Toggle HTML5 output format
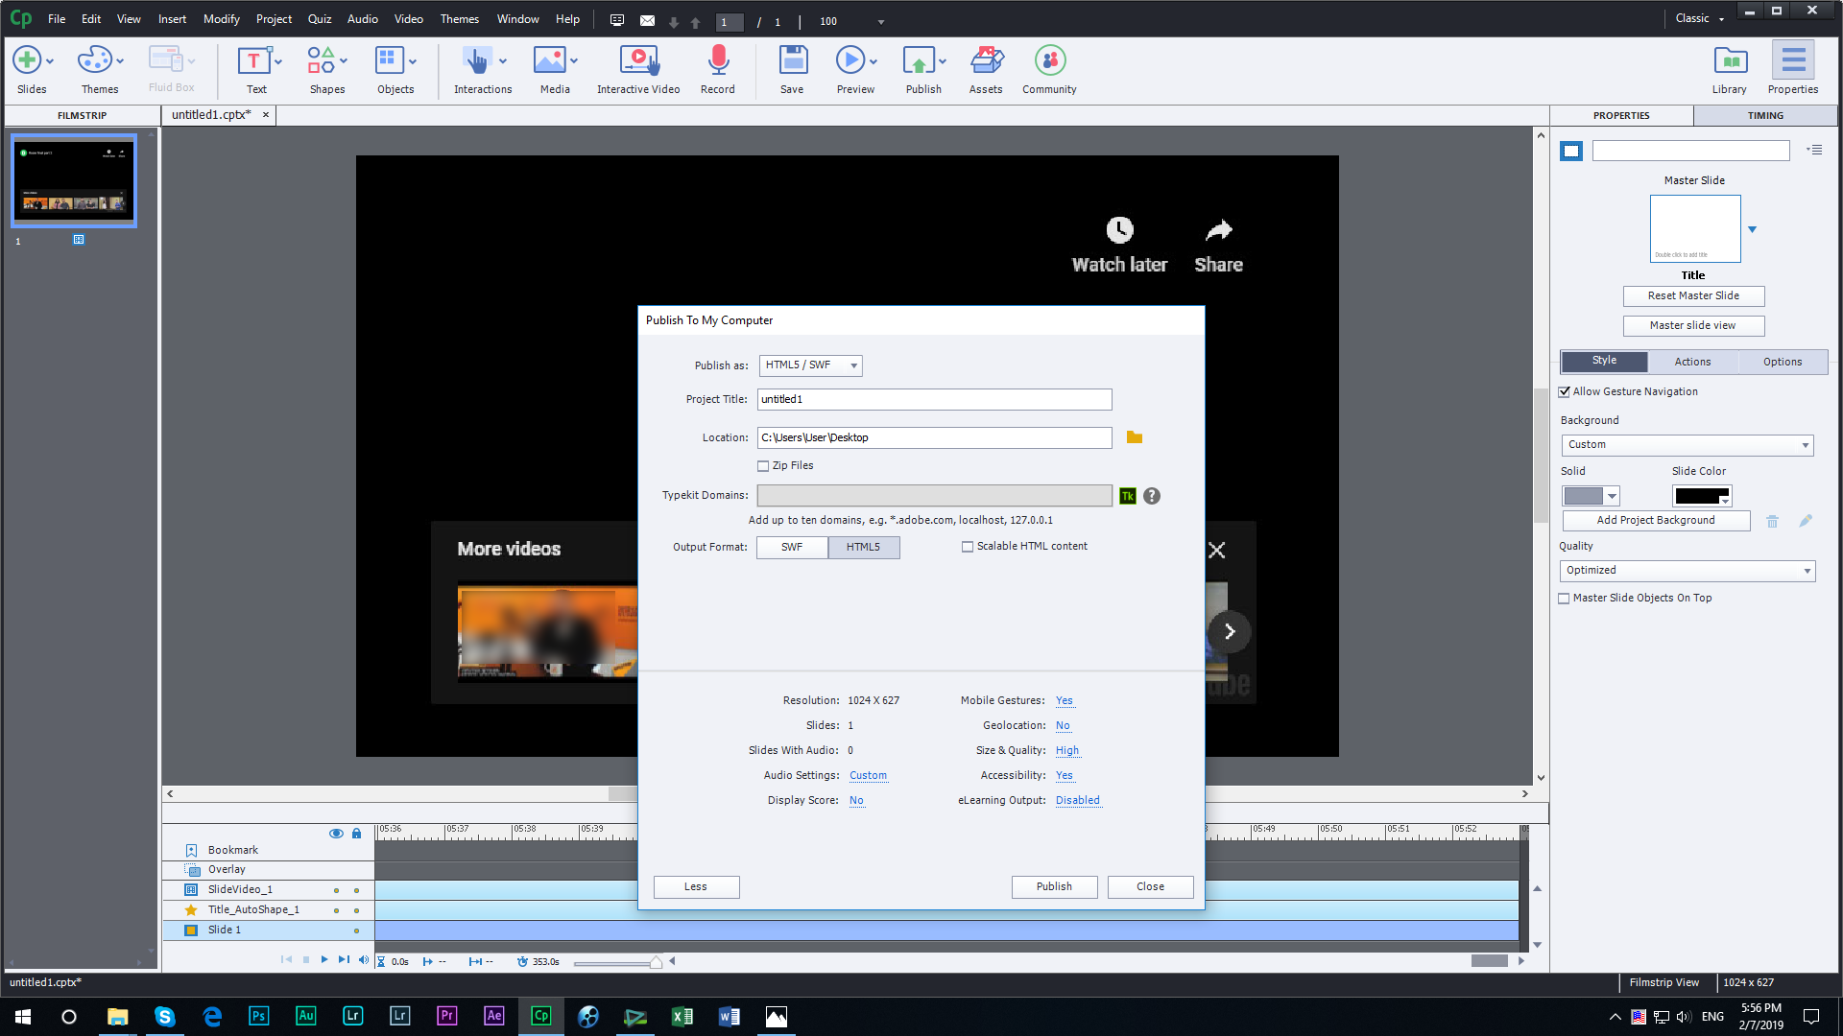This screenshot has width=1843, height=1036. (863, 547)
